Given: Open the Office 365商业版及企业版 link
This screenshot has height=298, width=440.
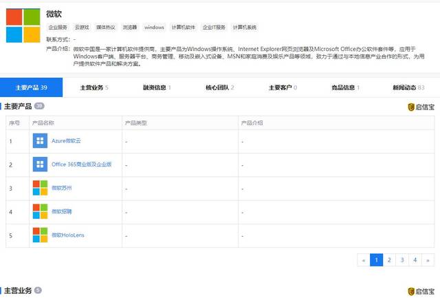Looking at the screenshot, I should 82,164.
